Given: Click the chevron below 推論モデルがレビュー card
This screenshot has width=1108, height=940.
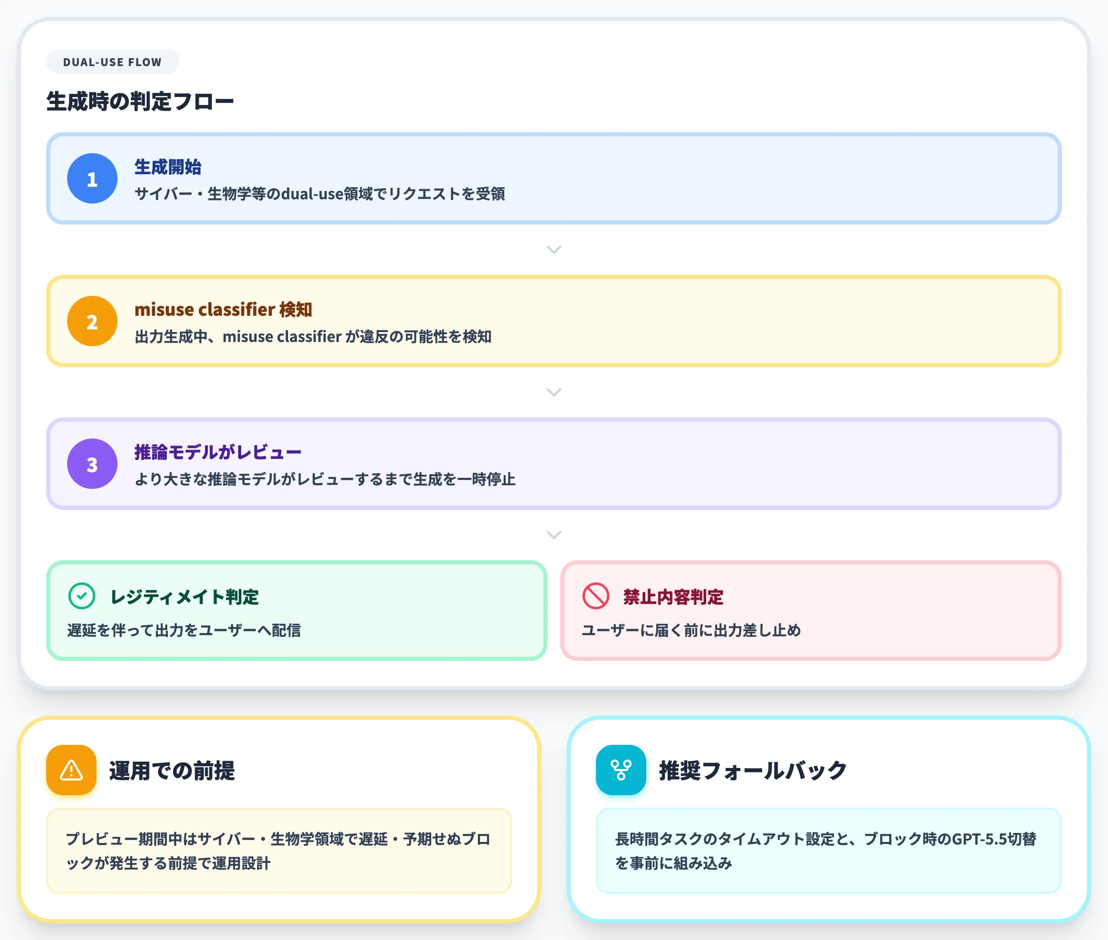Looking at the screenshot, I should point(555,536).
